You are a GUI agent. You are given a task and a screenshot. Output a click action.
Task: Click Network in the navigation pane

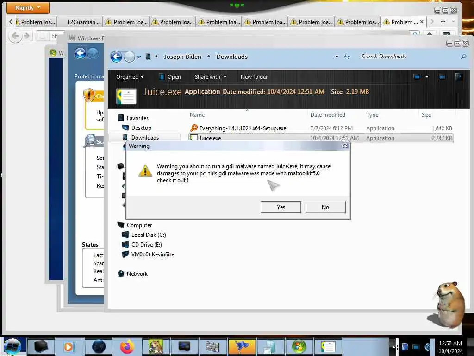click(137, 273)
